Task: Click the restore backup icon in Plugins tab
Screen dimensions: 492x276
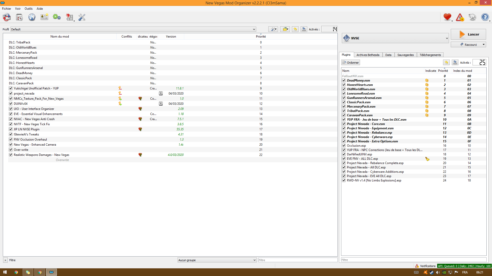Action: [446, 62]
